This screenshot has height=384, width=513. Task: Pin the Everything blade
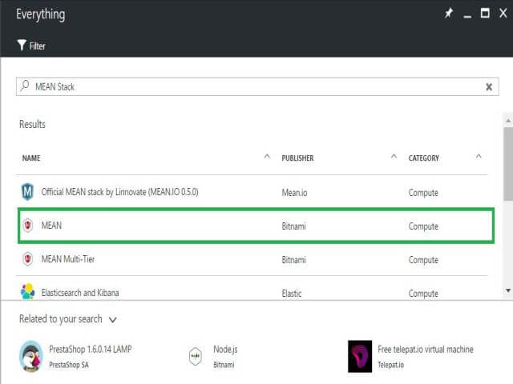pyautogui.click(x=449, y=14)
